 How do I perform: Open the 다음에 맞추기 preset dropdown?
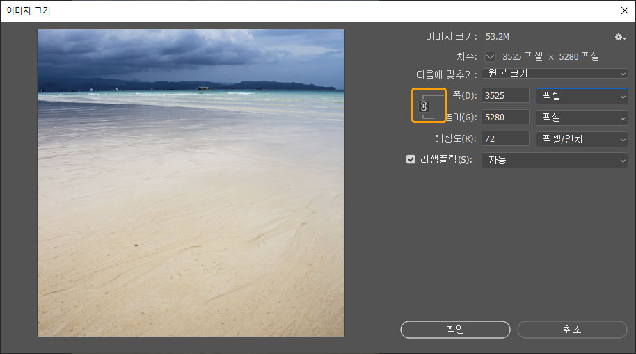tap(555, 74)
